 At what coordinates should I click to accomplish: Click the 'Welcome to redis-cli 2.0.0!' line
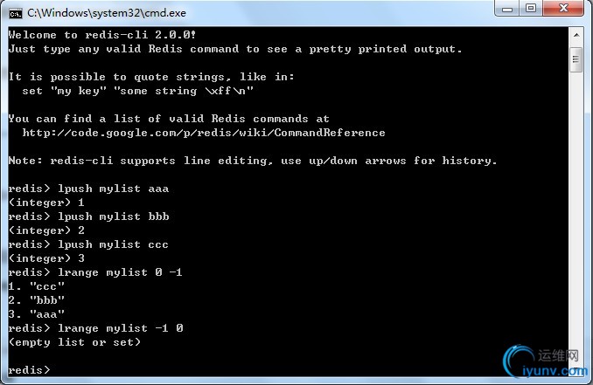click(102, 35)
